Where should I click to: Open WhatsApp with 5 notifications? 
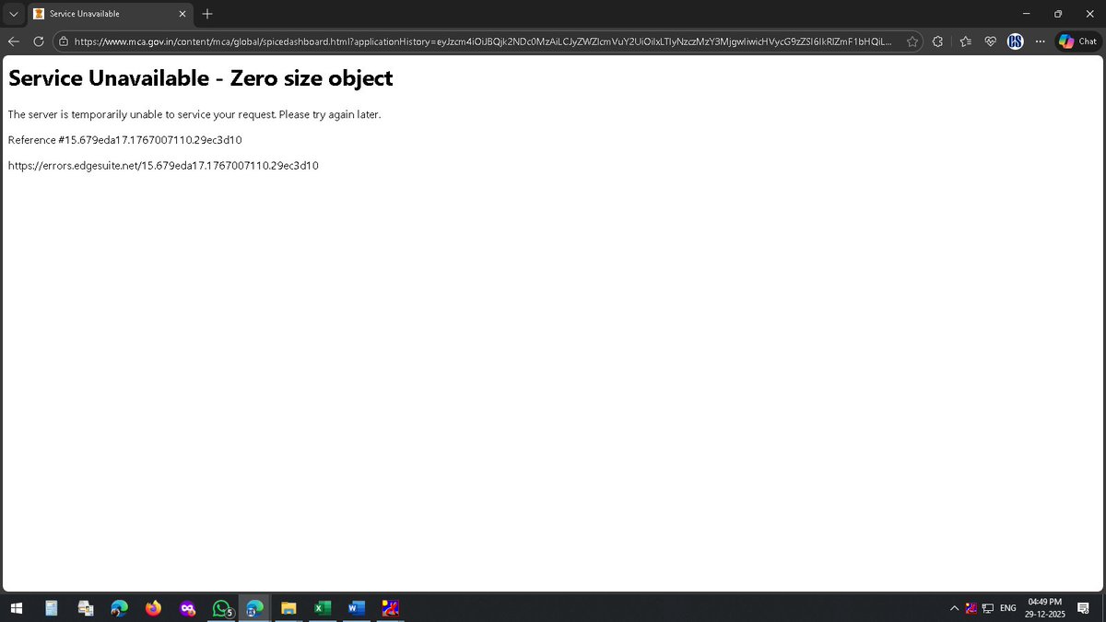pos(222,608)
